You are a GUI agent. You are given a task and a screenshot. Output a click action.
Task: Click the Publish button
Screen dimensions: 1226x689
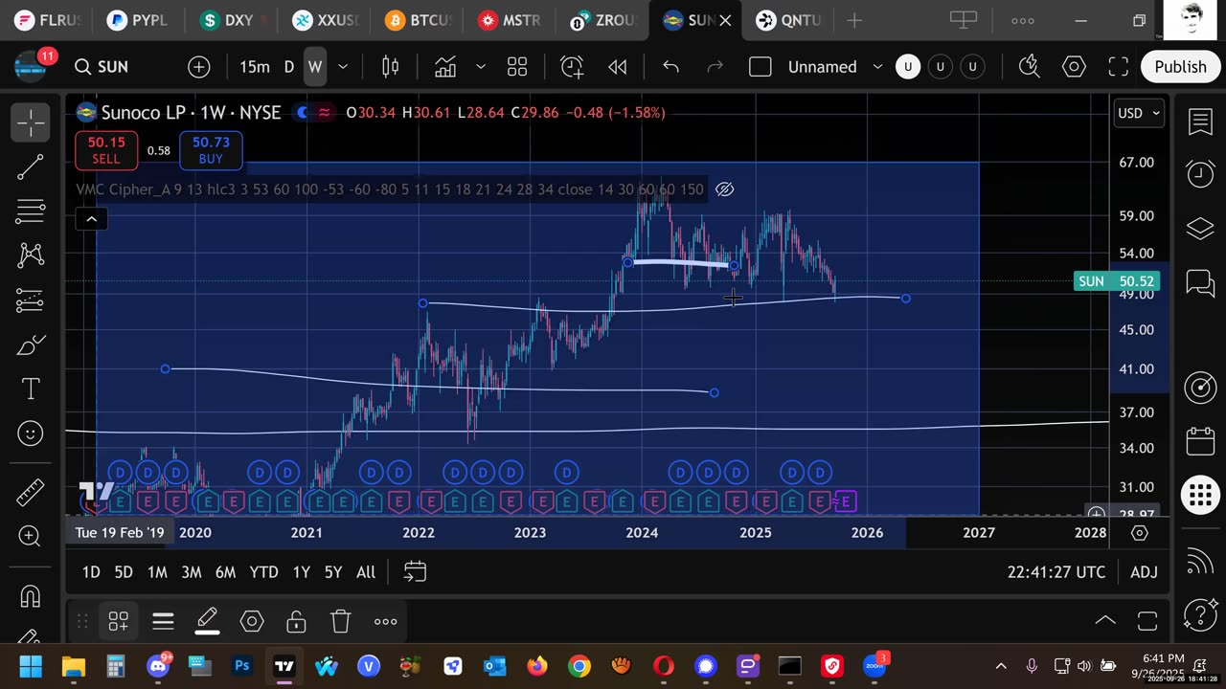pos(1180,67)
